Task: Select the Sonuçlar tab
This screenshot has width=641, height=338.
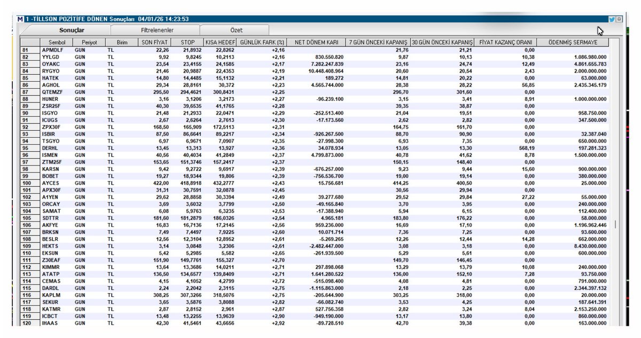Action: click(x=71, y=30)
